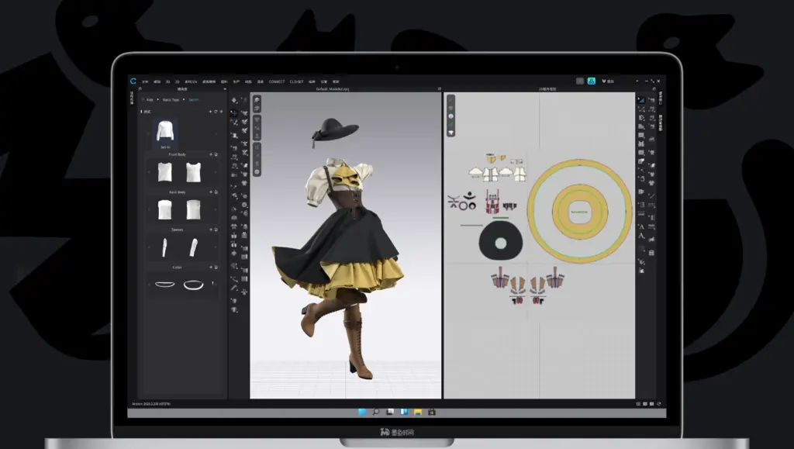
Task: Toggle the blue info icon in 2D viewport
Action: 451,116
